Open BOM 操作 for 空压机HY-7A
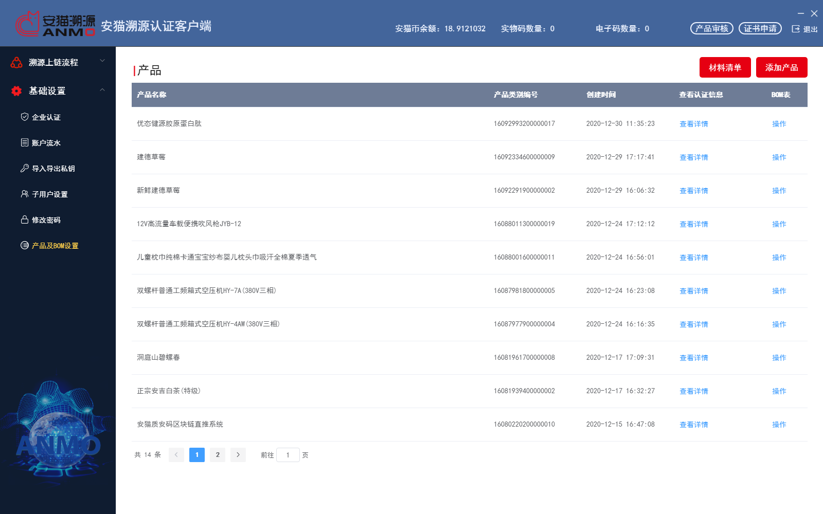The image size is (823, 514). [779, 291]
